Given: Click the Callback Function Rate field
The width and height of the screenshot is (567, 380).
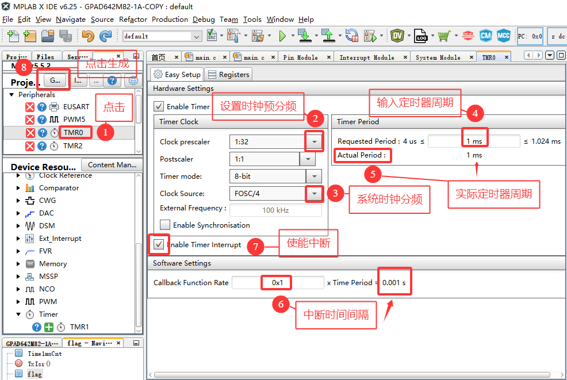Looking at the screenshot, I should click(x=278, y=283).
